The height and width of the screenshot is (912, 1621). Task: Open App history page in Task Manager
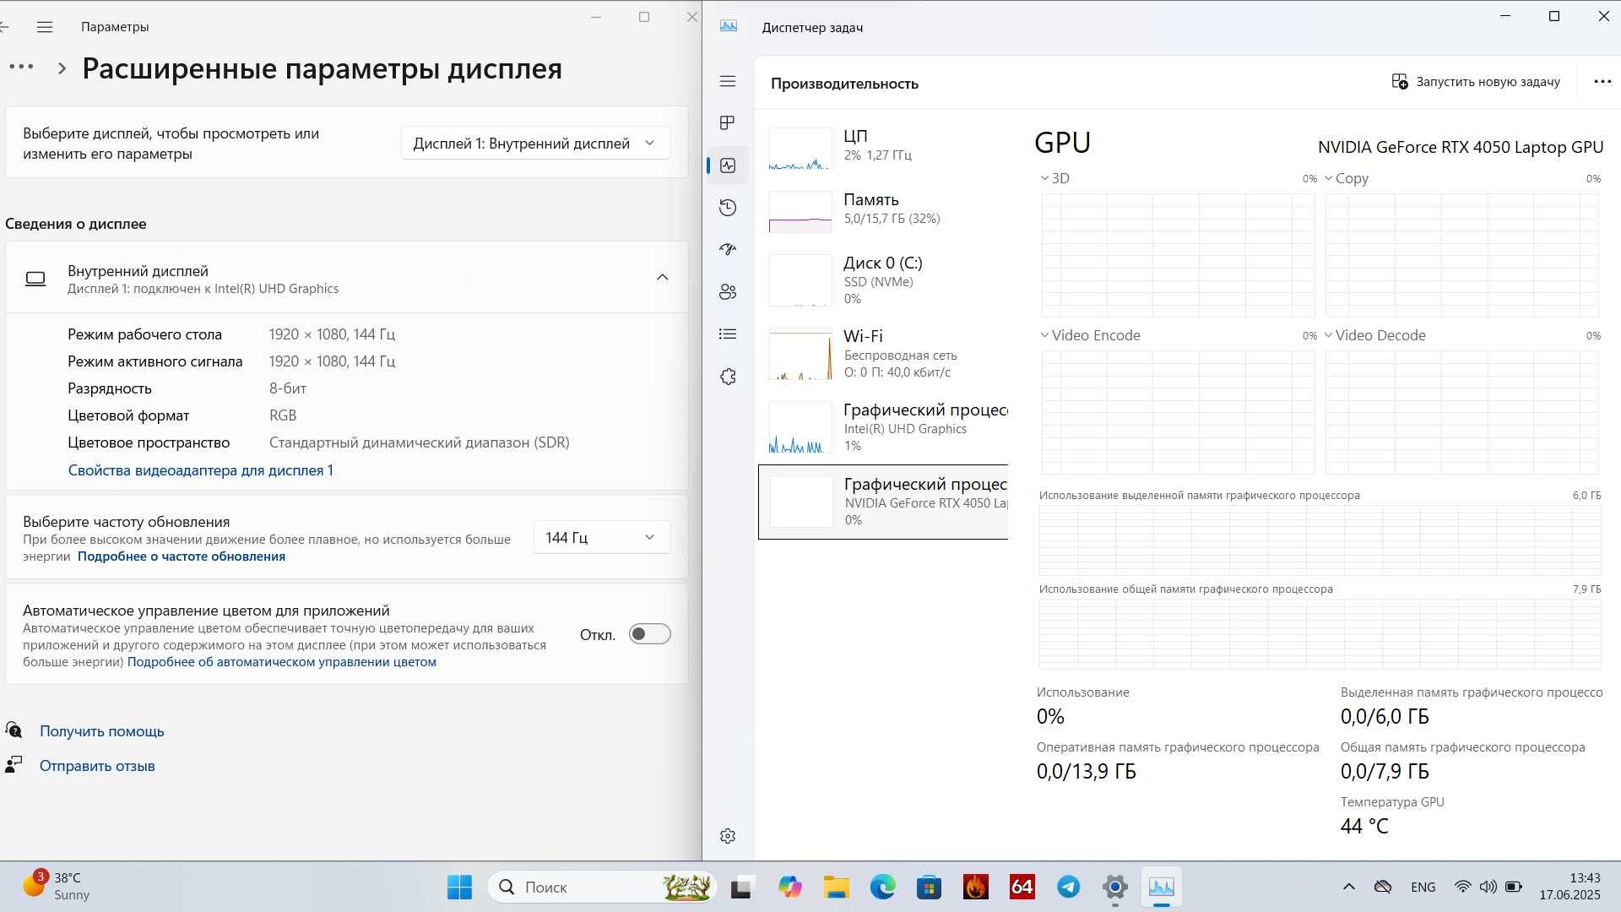tap(728, 208)
